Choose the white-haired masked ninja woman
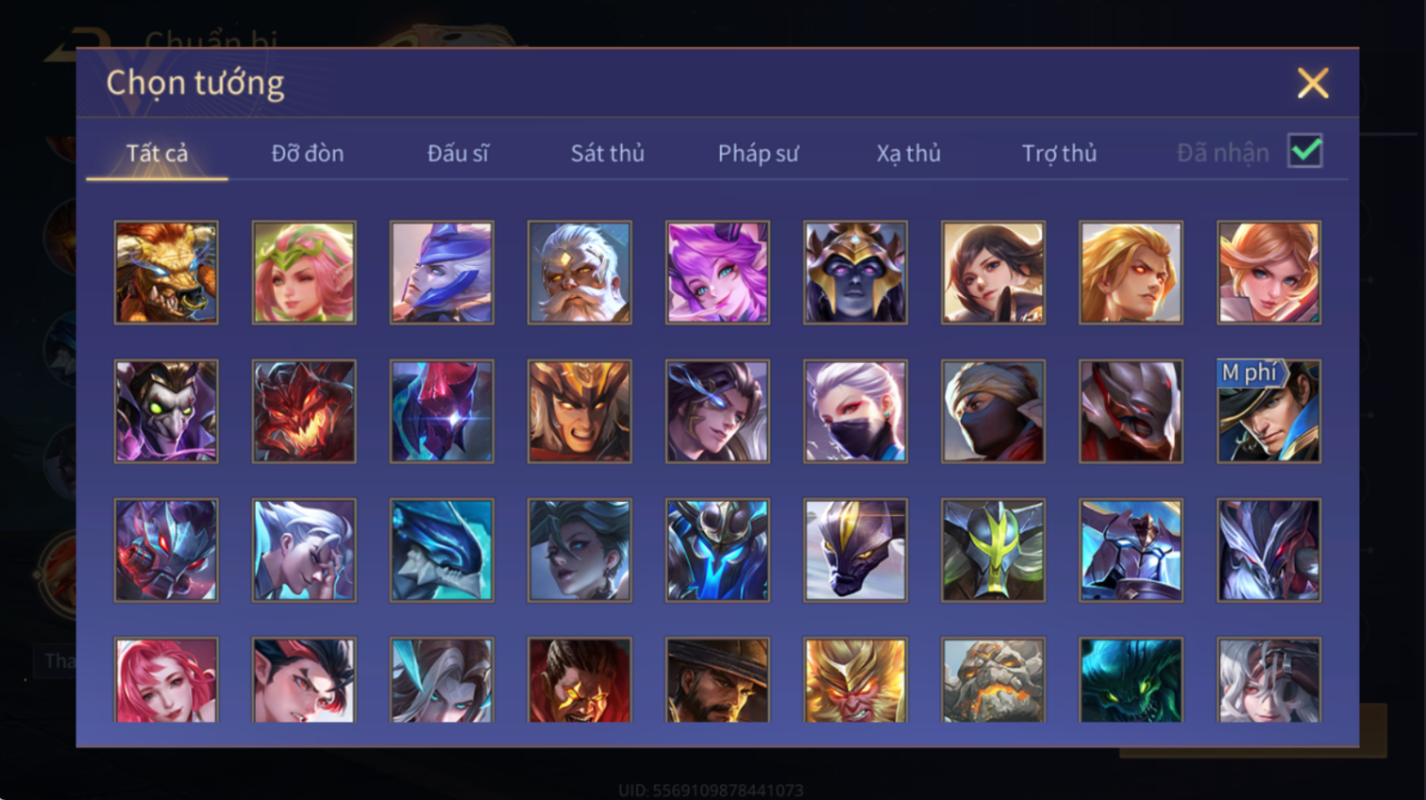Screen dimensions: 1426x800 [855, 411]
